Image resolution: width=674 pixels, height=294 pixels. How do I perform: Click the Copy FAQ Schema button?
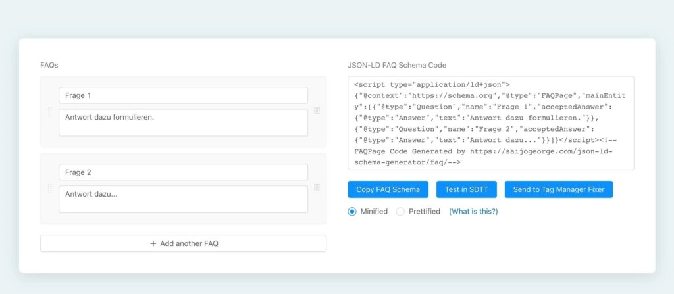pos(388,189)
